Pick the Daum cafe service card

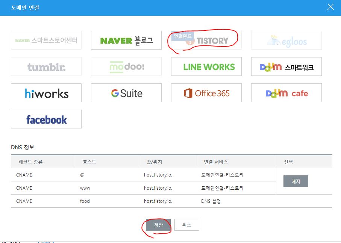[x=286, y=93]
